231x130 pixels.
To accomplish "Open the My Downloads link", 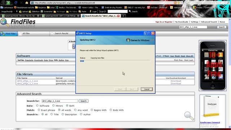I will (x=182, y=22).
